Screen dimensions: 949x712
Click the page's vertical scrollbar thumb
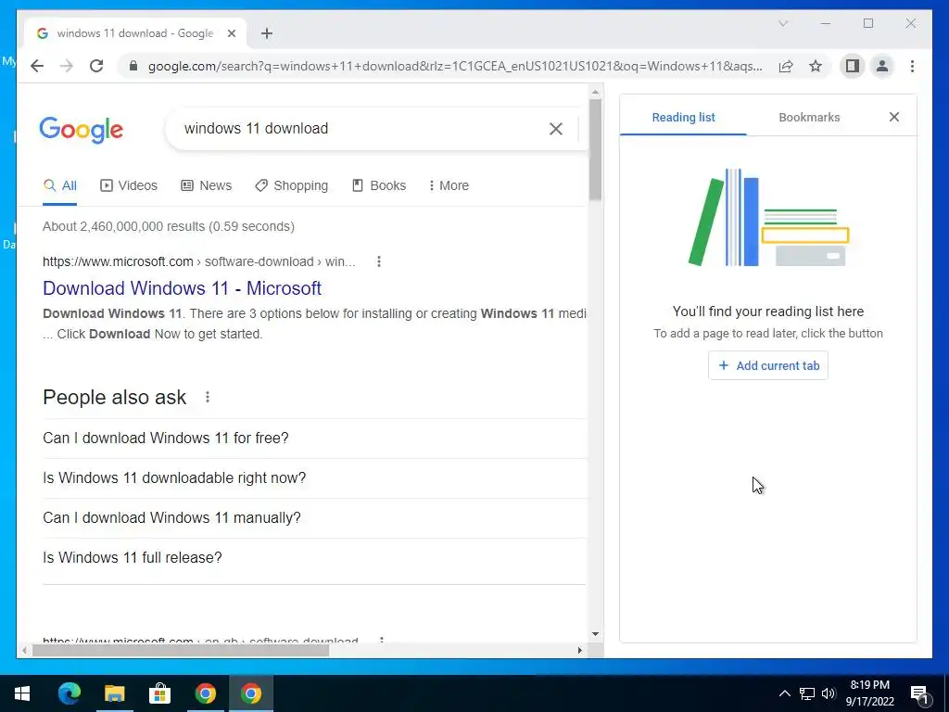tap(595, 149)
